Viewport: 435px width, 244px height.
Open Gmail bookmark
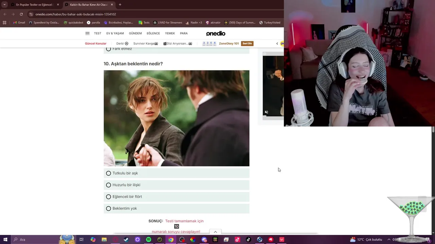(x=19, y=22)
